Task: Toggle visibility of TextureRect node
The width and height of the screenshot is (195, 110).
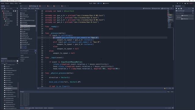Action: 17,21
